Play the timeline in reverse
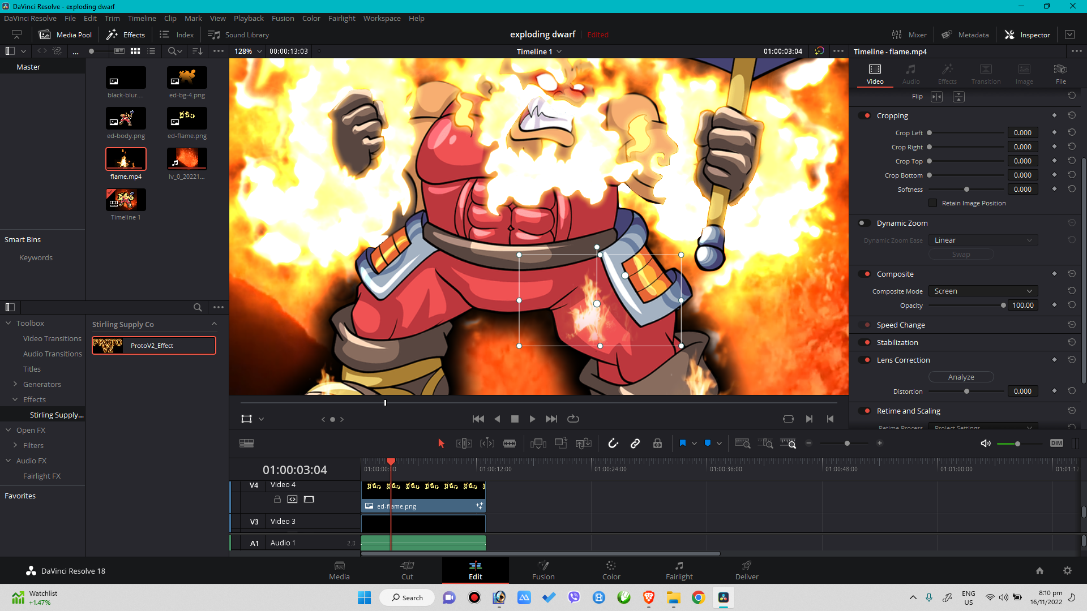 pos(497,419)
